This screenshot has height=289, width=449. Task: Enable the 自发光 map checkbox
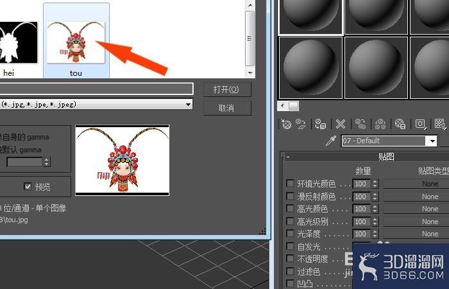290,246
